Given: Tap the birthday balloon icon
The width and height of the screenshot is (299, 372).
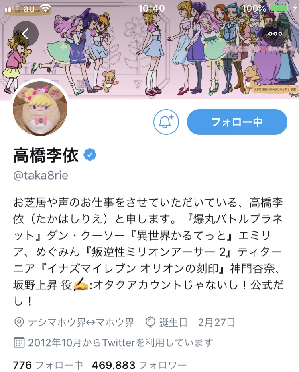Looking at the screenshot, I should (x=151, y=322).
